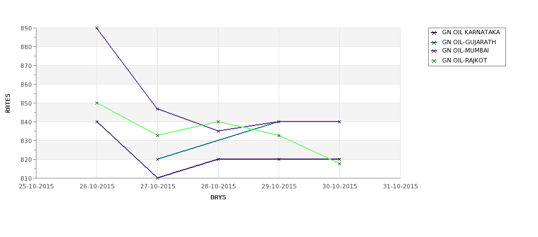Click the 30-10-2015 x-axis date label
Screen dimensions: 538x237
tap(340, 187)
